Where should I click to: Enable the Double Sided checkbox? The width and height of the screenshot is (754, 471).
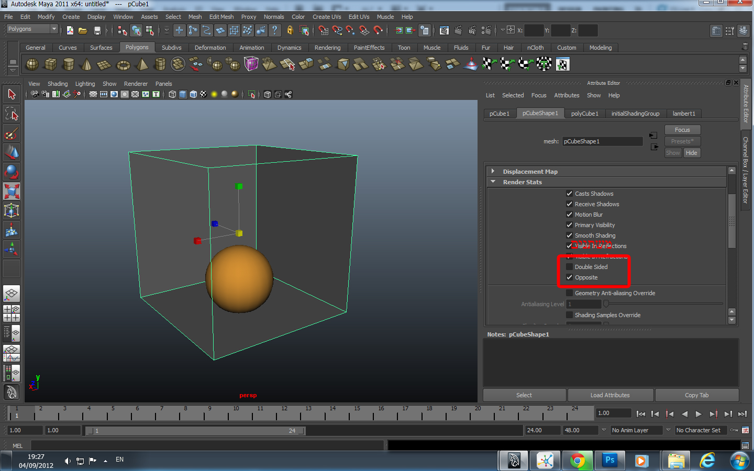569,267
